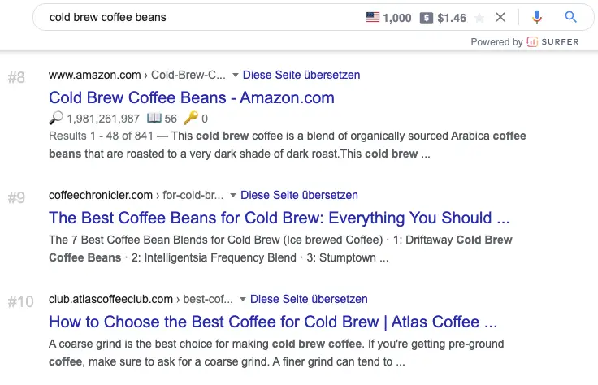598x385 pixels.
Task: Click the key keyword count icon
Action: 191,118
